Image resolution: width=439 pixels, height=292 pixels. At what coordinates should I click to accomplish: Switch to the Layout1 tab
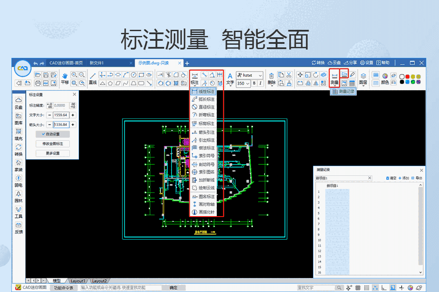(78, 281)
